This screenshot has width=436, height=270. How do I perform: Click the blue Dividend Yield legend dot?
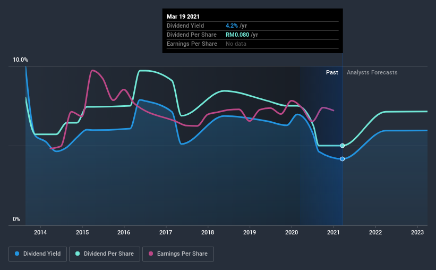pos(17,254)
